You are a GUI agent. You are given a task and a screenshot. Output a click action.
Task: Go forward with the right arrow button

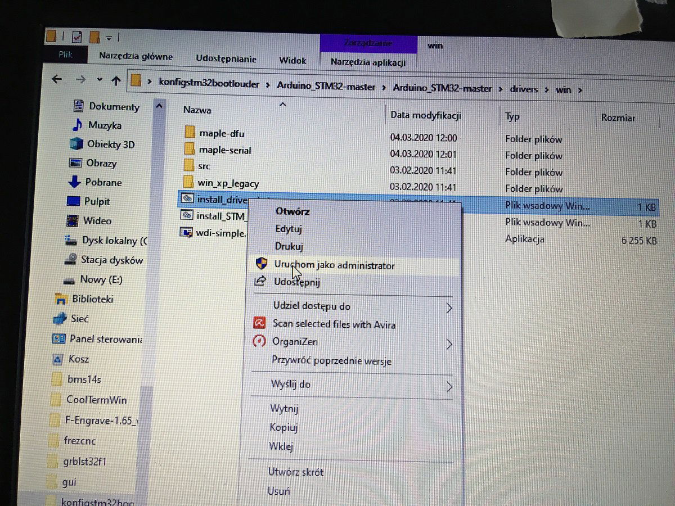coord(80,80)
